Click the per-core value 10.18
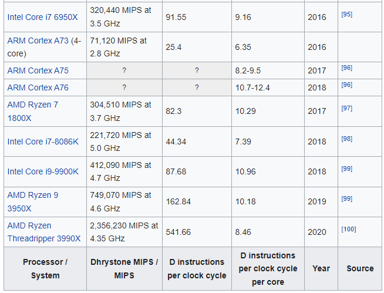Image resolution: width=384 pixels, height=293 pixels. [x=245, y=201]
